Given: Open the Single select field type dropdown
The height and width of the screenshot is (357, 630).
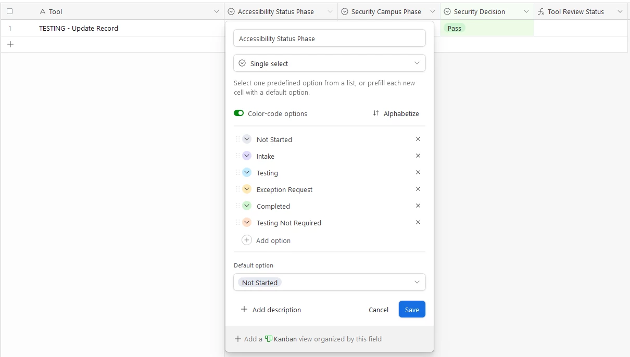Looking at the screenshot, I should [x=329, y=63].
